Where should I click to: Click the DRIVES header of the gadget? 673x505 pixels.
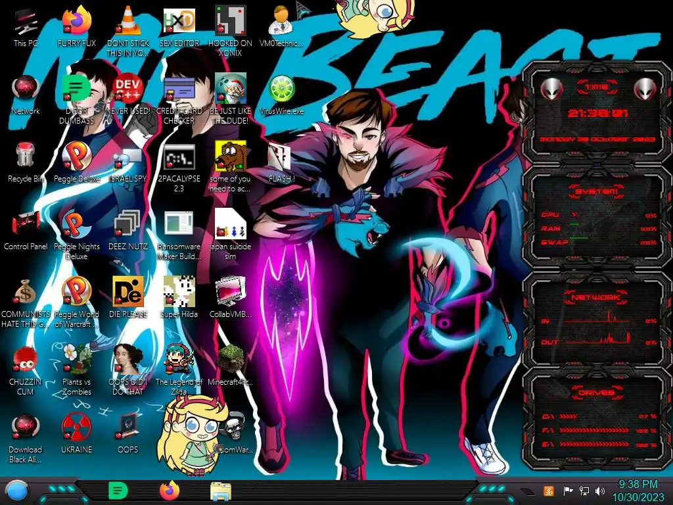[596, 393]
